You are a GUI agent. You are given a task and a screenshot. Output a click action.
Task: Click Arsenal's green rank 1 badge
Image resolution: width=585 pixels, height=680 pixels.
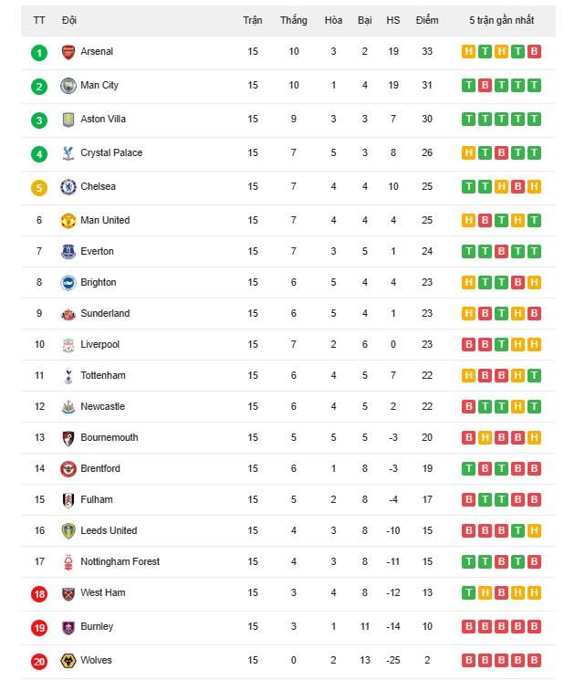pos(38,53)
